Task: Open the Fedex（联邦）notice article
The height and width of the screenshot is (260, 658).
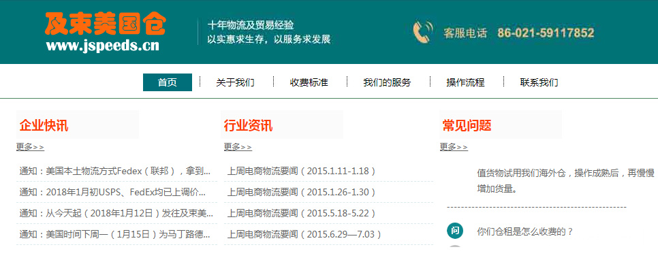Action: (115, 171)
